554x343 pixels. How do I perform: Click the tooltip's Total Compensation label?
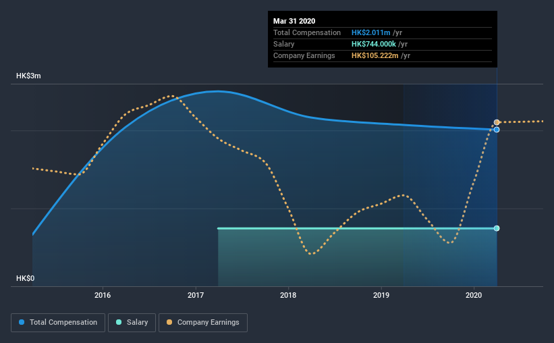[306, 32]
